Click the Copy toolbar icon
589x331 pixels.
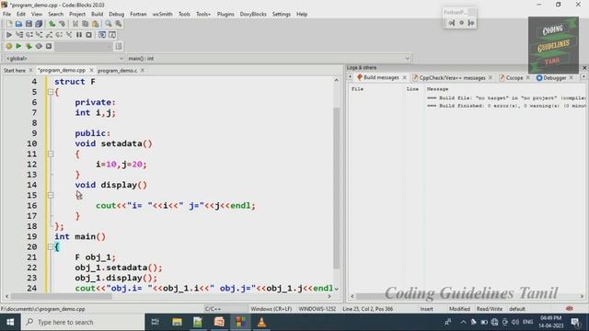point(86,24)
